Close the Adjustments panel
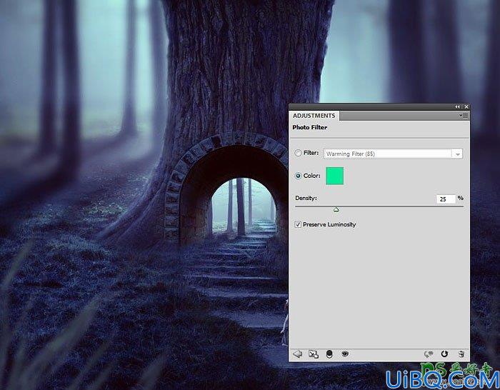This screenshot has height=390, width=500. point(466,107)
